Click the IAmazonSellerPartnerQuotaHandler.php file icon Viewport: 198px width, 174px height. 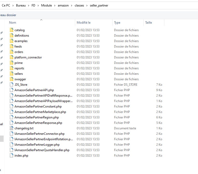tap(11, 150)
